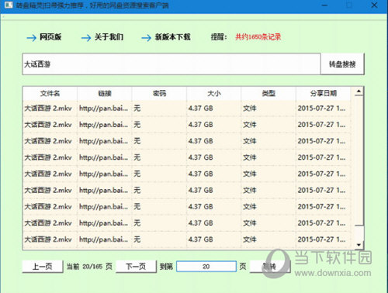Click the page number field showing 20
This screenshot has width=388, height=293.
point(206,267)
